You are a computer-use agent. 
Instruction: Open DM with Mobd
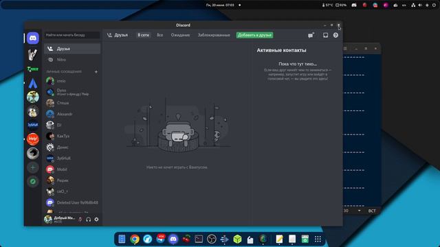(x=72, y=169)
